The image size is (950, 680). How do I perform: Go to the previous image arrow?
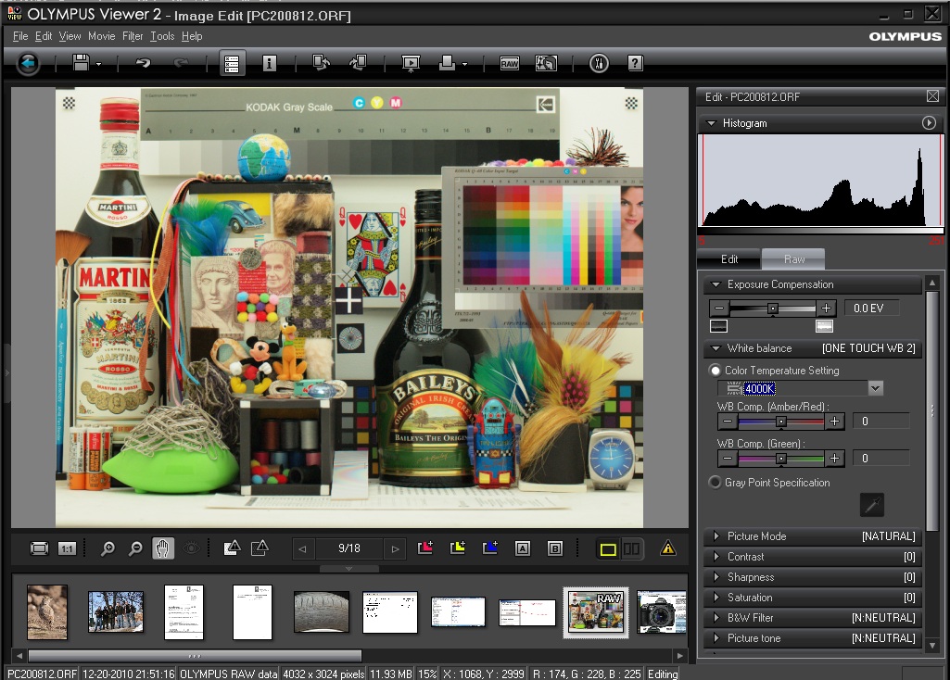(x=302, y=549)
